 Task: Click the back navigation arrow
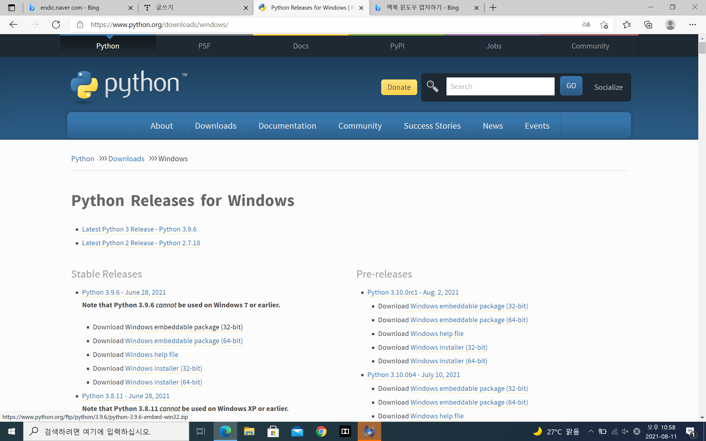(x=14, y=25)
